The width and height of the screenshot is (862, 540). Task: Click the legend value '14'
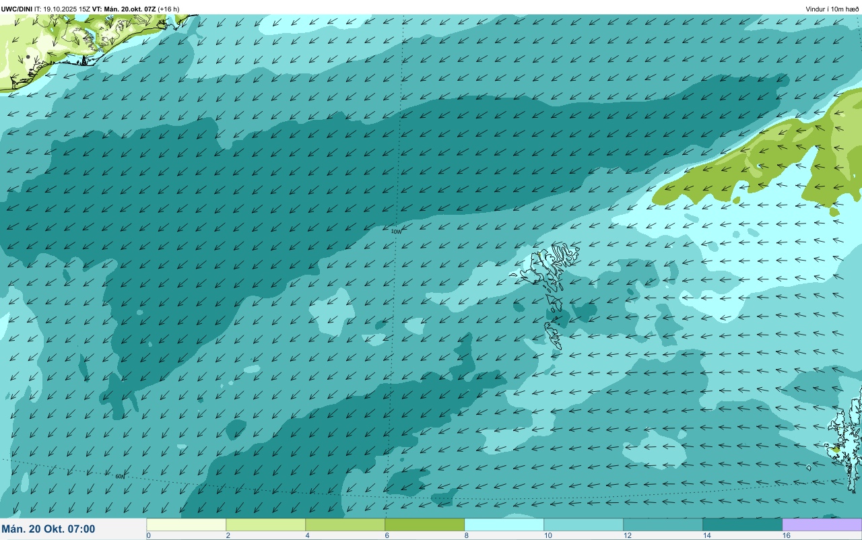tap(707, 535)
